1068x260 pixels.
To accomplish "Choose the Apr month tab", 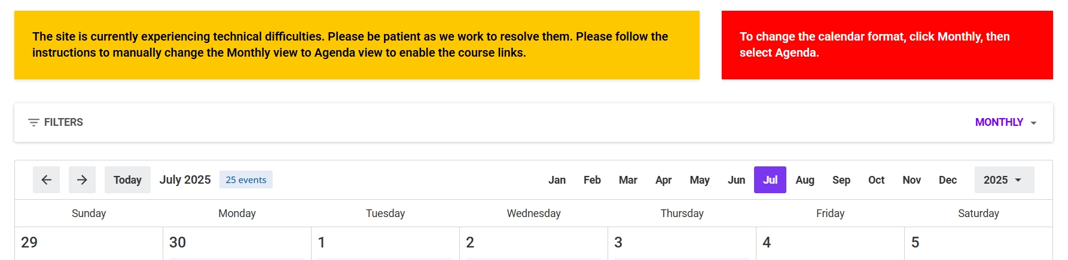I will point(663,180).
